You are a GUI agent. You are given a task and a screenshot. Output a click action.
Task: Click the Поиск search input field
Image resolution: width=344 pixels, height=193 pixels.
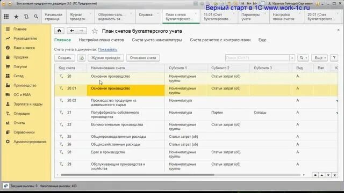[x=257, y=58]
